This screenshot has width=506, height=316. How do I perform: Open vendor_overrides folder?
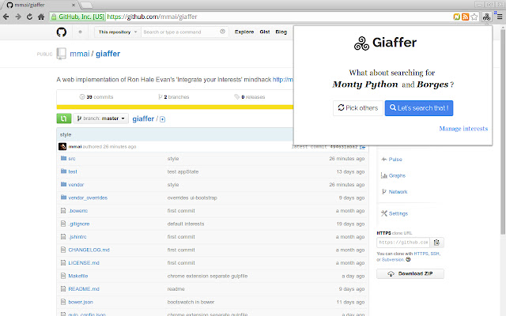[88, 197]
